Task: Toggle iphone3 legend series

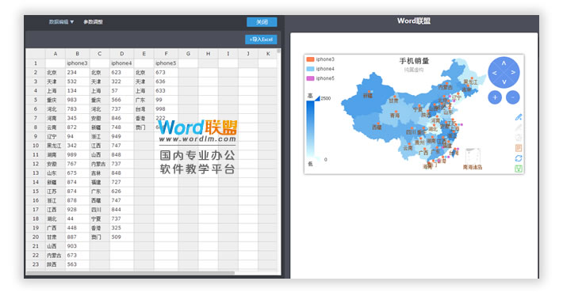Action: click(320, 59)
